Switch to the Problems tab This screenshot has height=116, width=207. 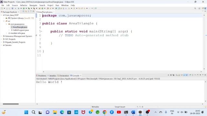[42, 76]
